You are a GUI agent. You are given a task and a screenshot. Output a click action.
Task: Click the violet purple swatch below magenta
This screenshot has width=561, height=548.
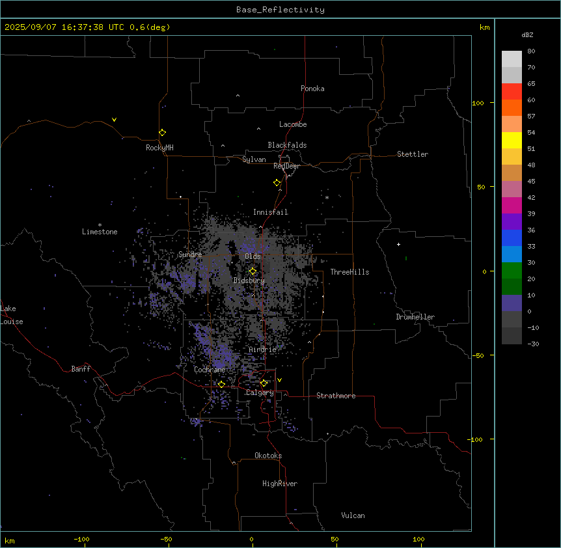[x=512, y=222]
